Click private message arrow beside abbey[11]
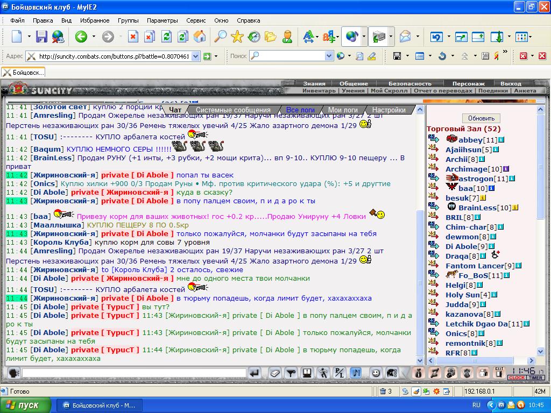Screen dimensions: 551x413 click(434, 139)
